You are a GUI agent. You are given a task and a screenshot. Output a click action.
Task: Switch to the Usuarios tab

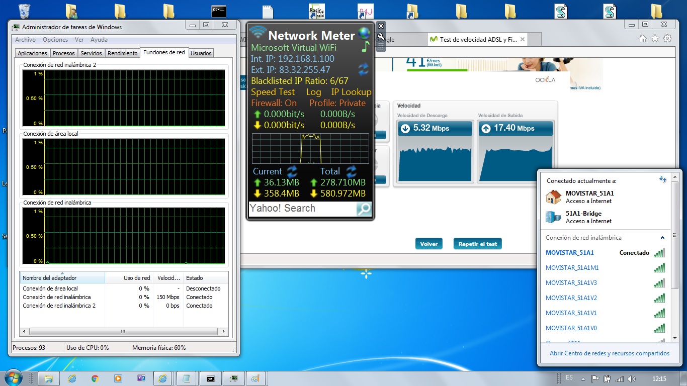(x=201, y=53)
